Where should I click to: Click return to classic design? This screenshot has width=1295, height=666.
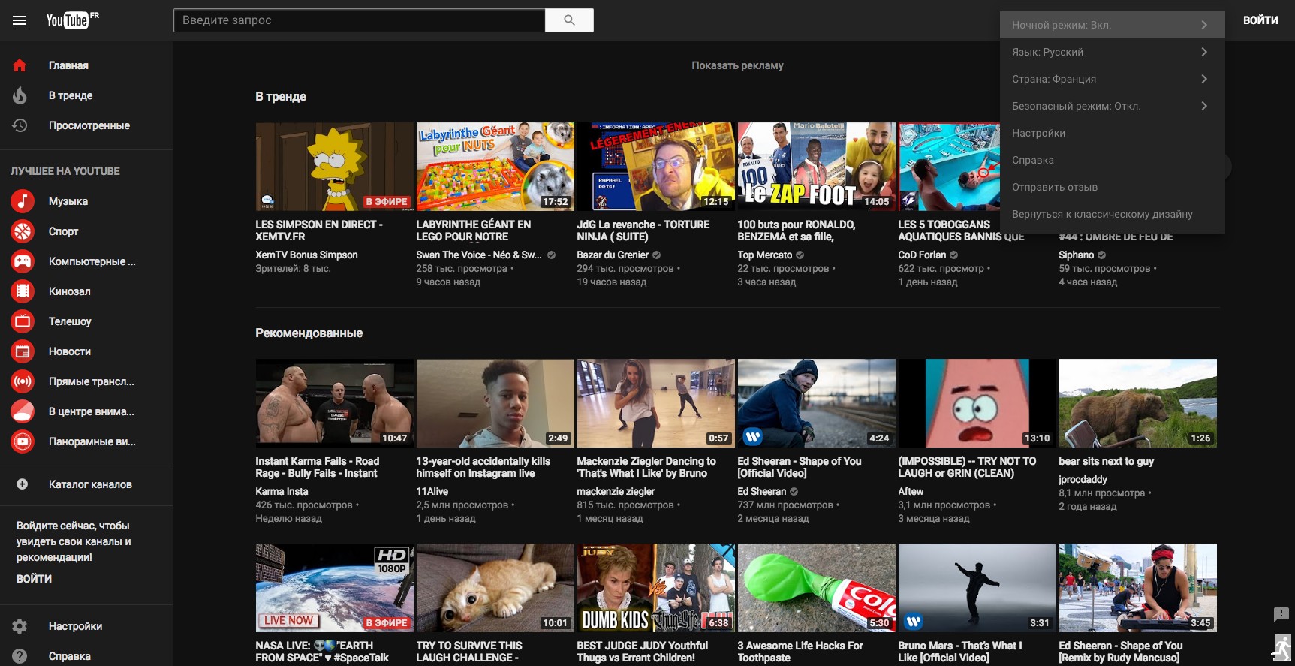coord(1101,214)
